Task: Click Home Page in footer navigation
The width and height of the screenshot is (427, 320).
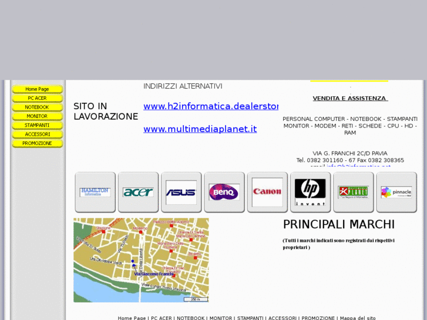Action: [x=132, y=318]
